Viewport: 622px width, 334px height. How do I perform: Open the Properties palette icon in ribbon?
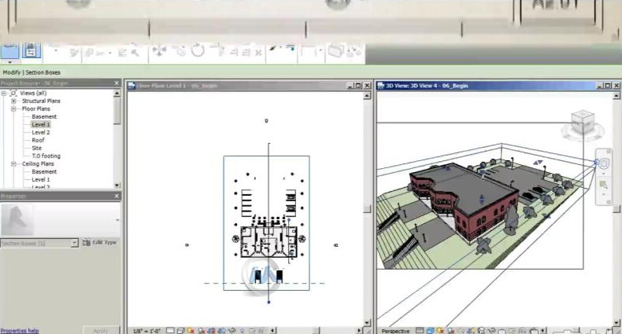pos(31,51)
